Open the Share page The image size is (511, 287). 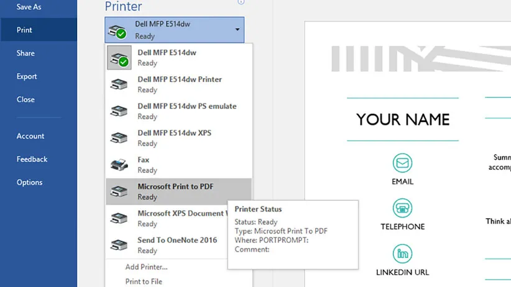[25, 53]
